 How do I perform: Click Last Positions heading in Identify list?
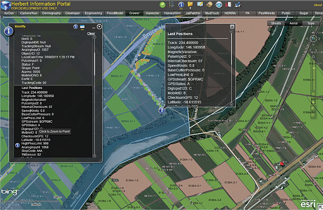click(32, 88)
